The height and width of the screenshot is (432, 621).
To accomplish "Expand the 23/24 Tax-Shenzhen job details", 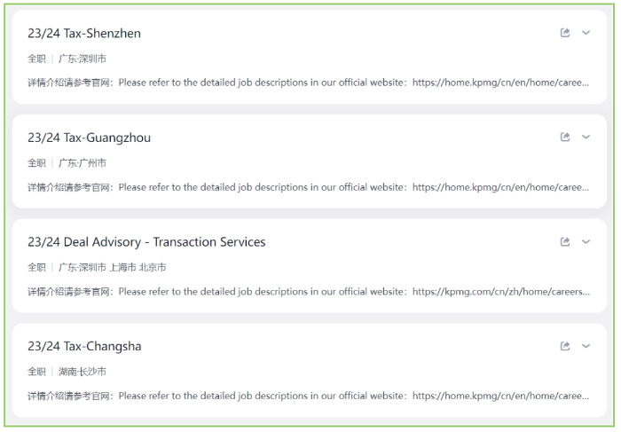I will click(x=586, y=33).
